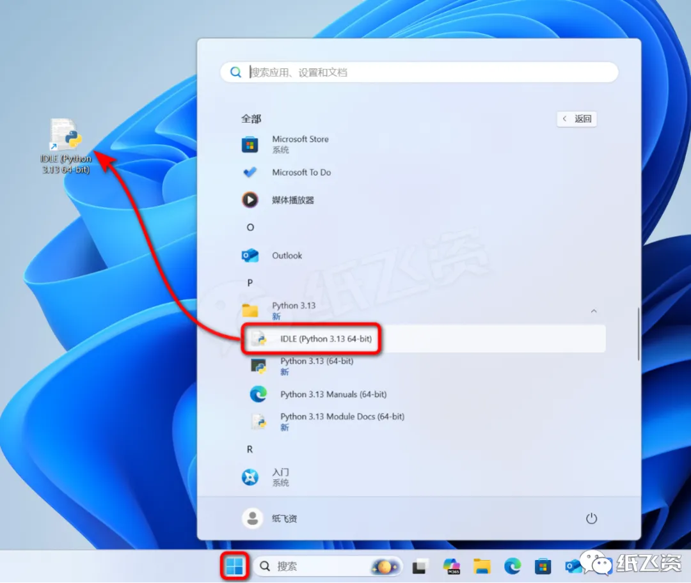Image resolution: width=691 pixels, height=583 pixels.
Task: Click the app list vertical scrollbar
Action: [638, 335]
